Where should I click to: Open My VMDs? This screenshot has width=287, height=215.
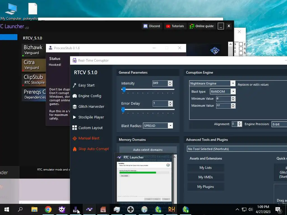coord(205,177)
